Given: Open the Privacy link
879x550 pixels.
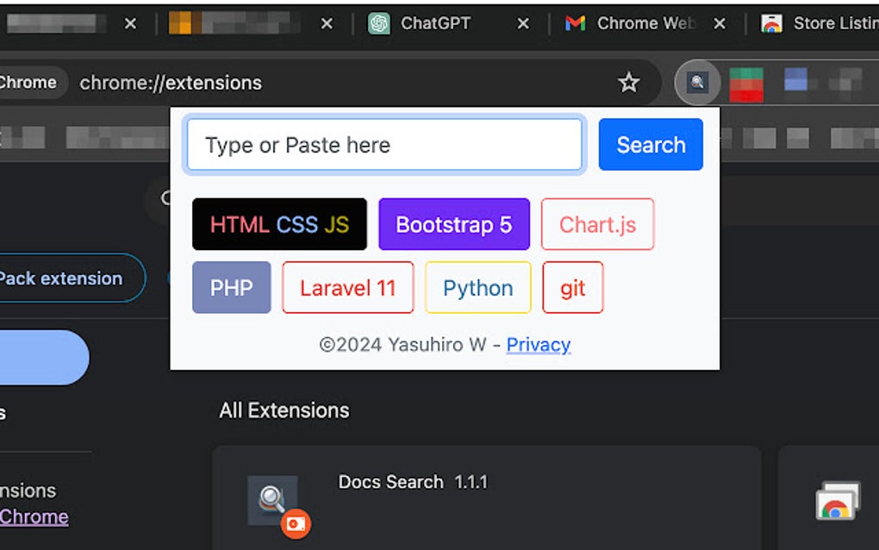Looking at the screenshot, I should pos(538,345).
